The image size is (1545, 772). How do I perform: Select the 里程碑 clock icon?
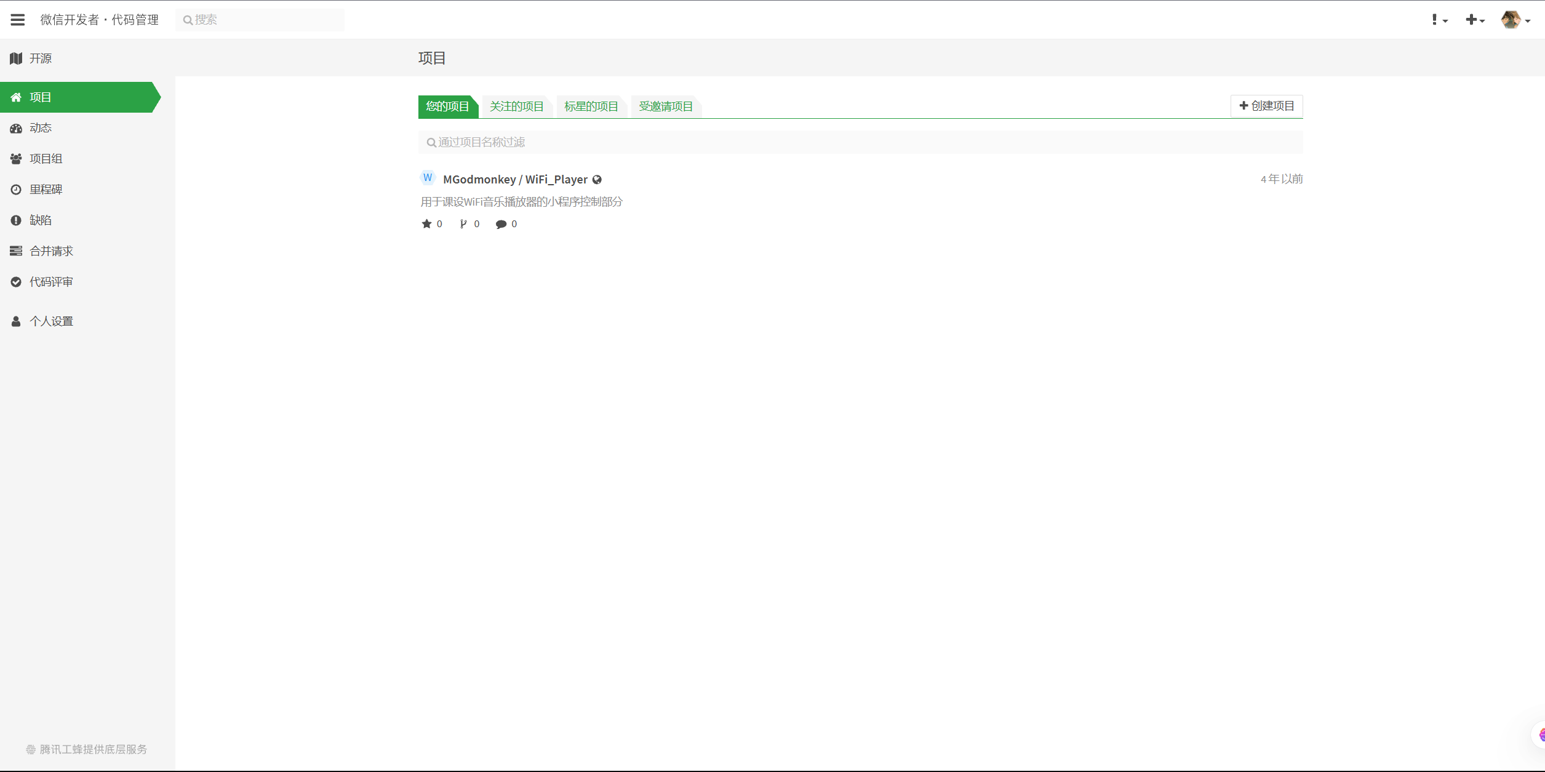tap(16, 190)
